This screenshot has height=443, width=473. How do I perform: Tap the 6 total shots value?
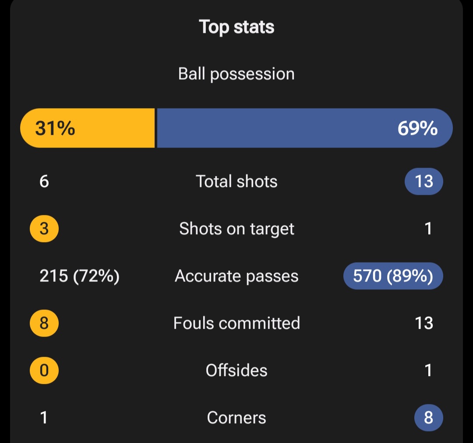44,182
